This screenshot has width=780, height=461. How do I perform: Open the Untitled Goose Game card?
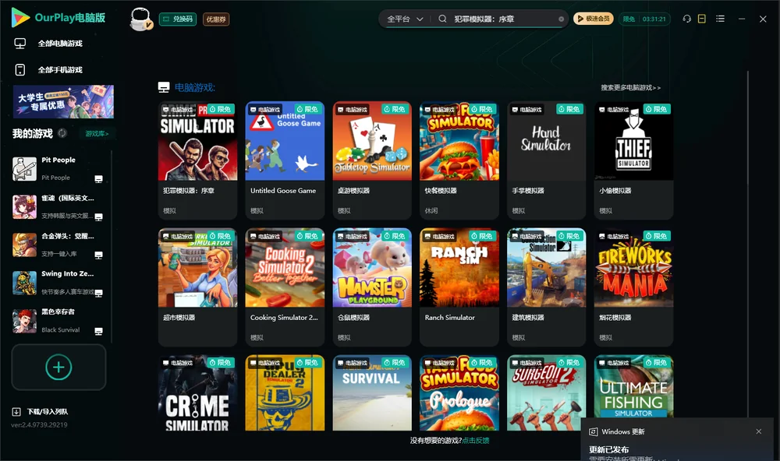[x=285, y=160]
